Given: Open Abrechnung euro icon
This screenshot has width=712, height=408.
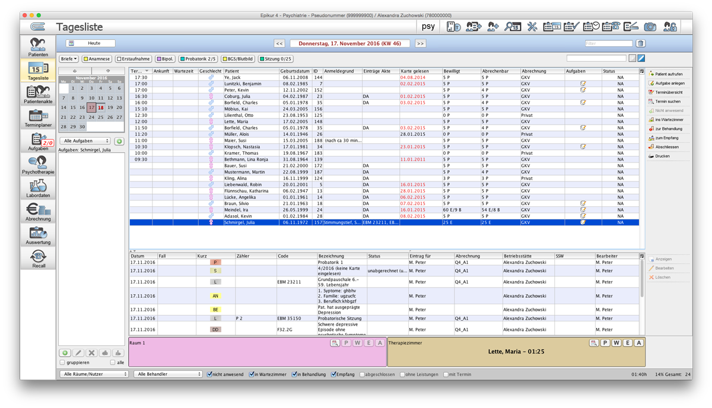Looking at the screenshot, I should 38,212.
